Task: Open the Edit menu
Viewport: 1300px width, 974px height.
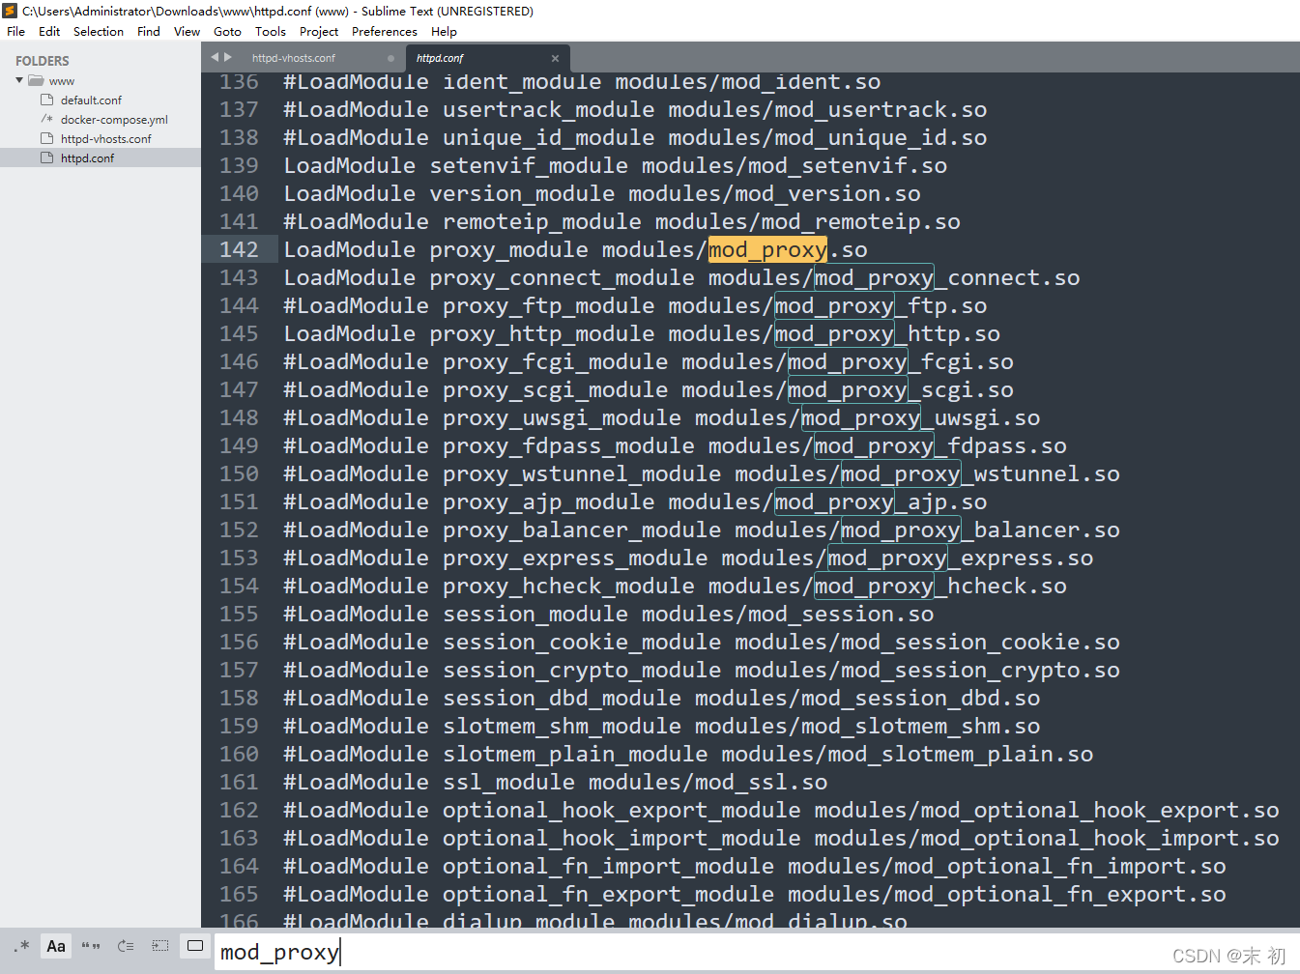Action: coord(49,32)
